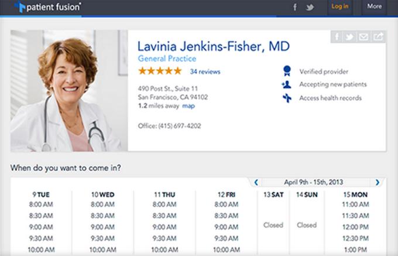Click the 10 WED column header
This screenshot has height=256, width=398.
[x=103, y=195]
